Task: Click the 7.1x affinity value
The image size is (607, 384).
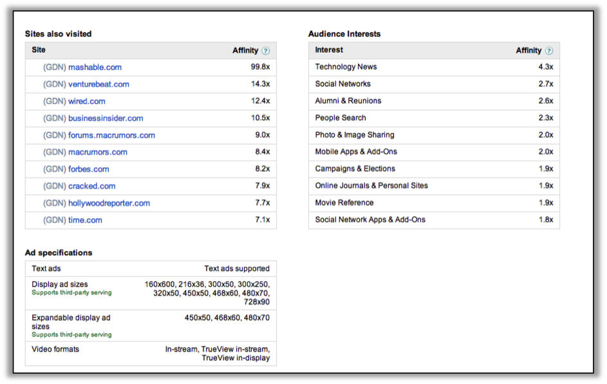Action: tap(263, 220)
